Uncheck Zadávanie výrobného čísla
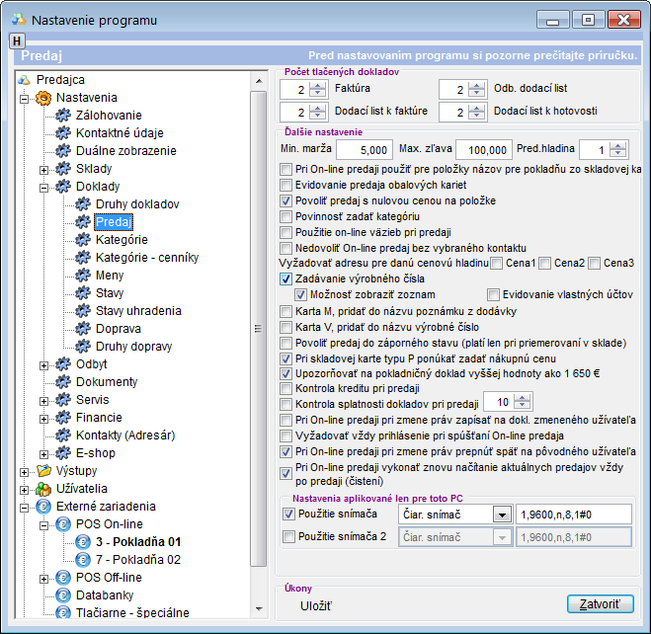 286,279
